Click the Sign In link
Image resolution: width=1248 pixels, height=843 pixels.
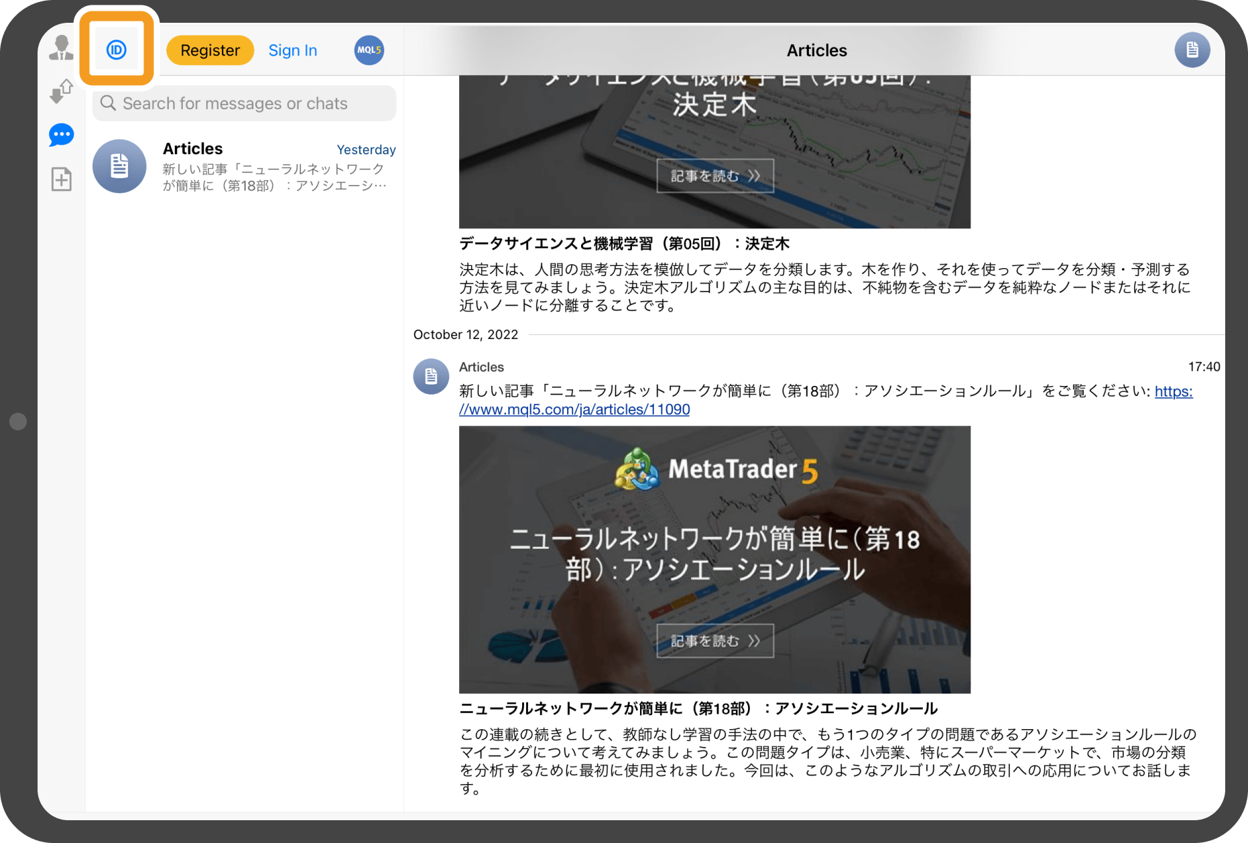pyautogui.click(x=293, y=50)
